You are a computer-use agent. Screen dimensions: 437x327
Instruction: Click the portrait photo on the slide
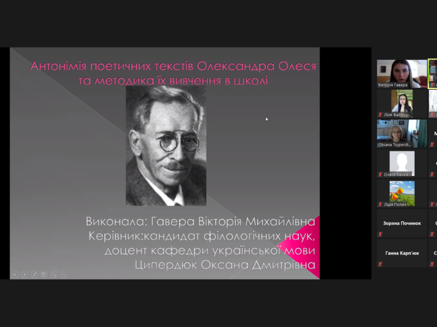pyautogui.click(x=166, y=146)
